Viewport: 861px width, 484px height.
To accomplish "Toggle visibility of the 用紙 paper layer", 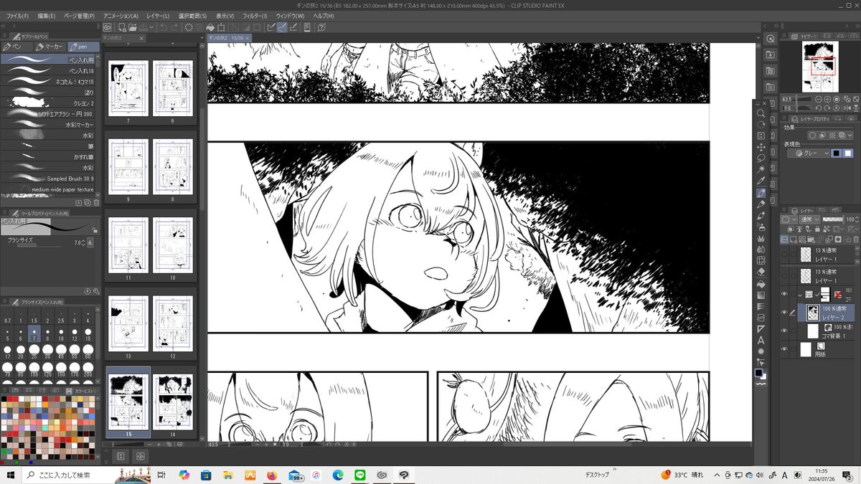I will click(784, 349).
